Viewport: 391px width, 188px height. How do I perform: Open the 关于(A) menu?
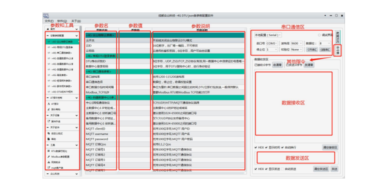click(76, 21)
